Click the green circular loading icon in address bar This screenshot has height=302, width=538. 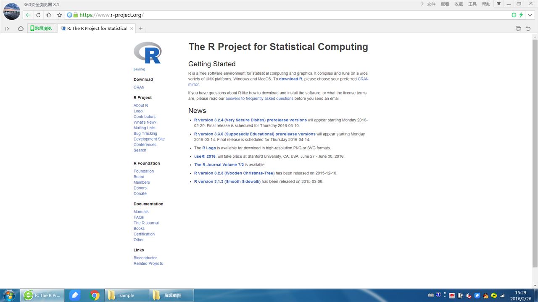[x=514, y=15]
